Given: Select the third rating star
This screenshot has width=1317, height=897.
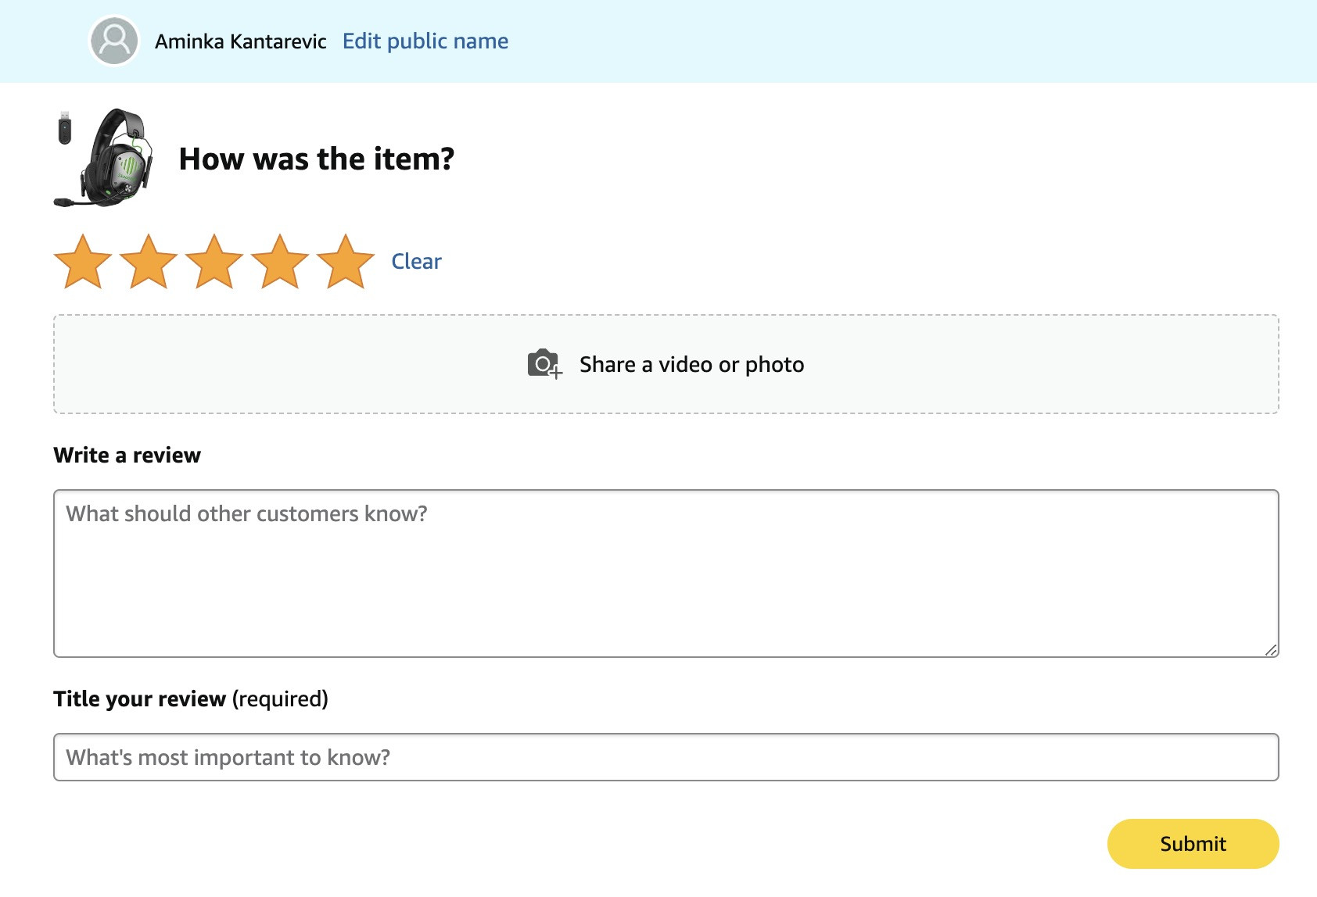Looking at the screenshot, I should pyautogui.click(x=214, y=262).
